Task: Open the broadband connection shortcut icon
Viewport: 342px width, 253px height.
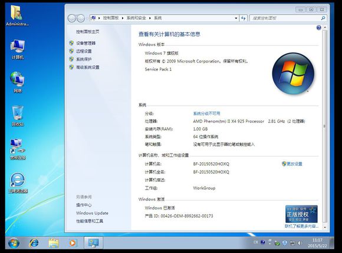Action: [18, 149]
